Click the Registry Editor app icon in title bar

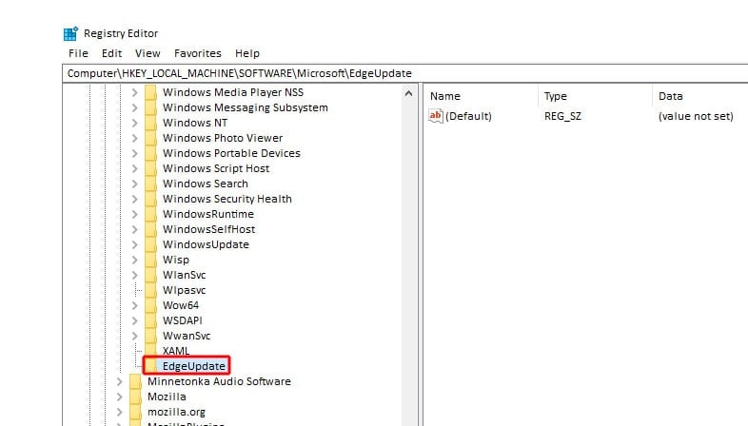point(70,34)
